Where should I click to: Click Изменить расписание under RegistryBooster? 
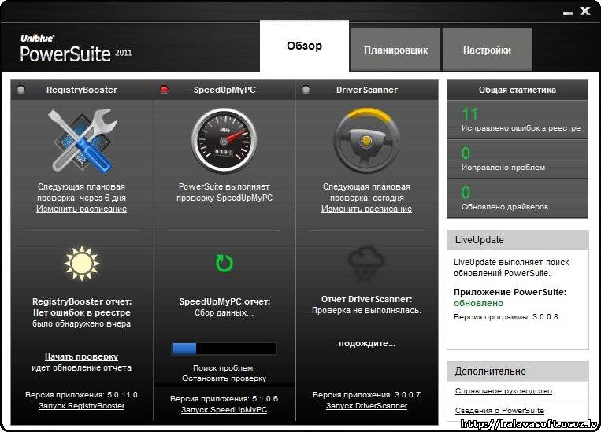81,209
